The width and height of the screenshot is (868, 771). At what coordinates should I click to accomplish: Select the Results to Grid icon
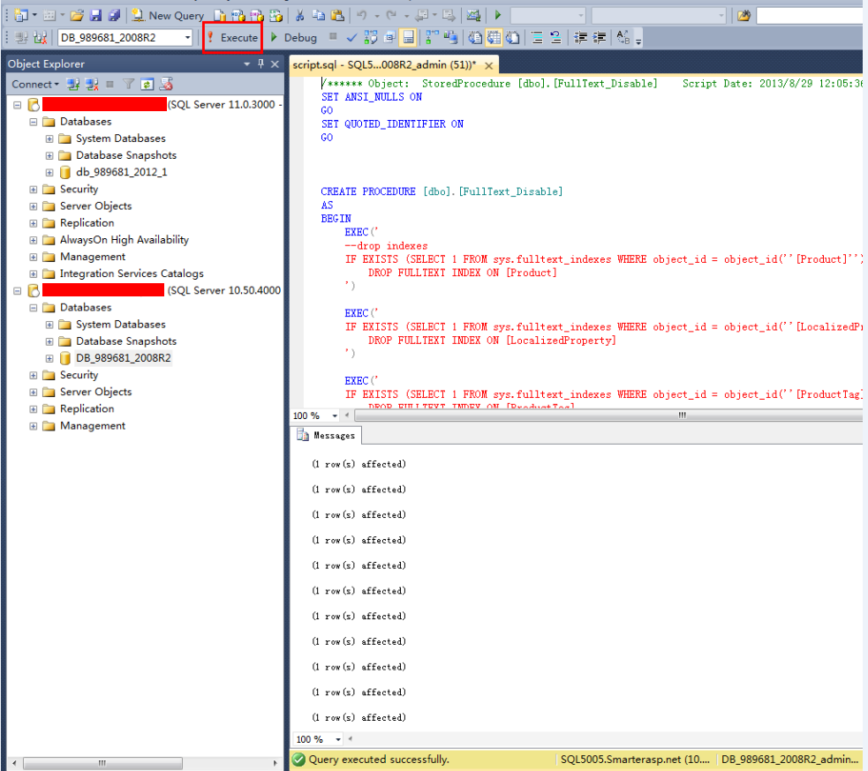493,37
